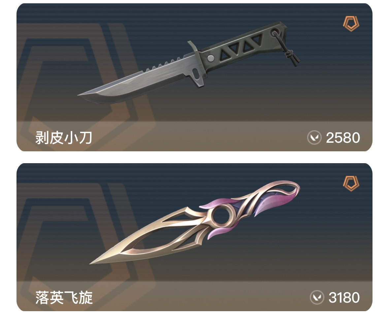
Task: Click the bottom info bar of 剥皮小刀 card
Action: (195, 136)
